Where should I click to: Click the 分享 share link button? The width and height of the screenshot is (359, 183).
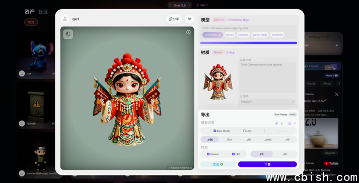pos(174,19)
